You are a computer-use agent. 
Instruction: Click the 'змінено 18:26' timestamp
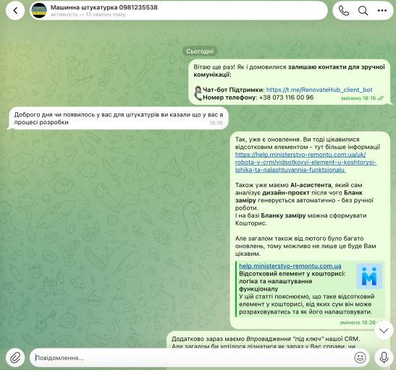tap(358, 322)
